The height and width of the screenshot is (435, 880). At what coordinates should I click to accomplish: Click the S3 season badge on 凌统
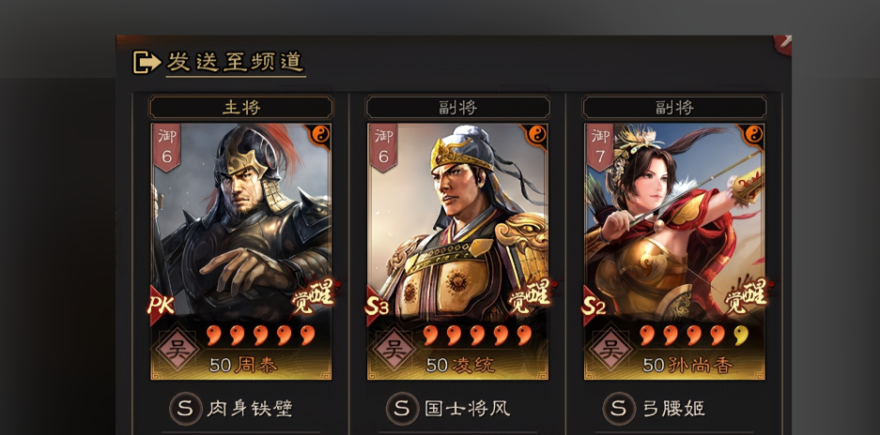378,306
